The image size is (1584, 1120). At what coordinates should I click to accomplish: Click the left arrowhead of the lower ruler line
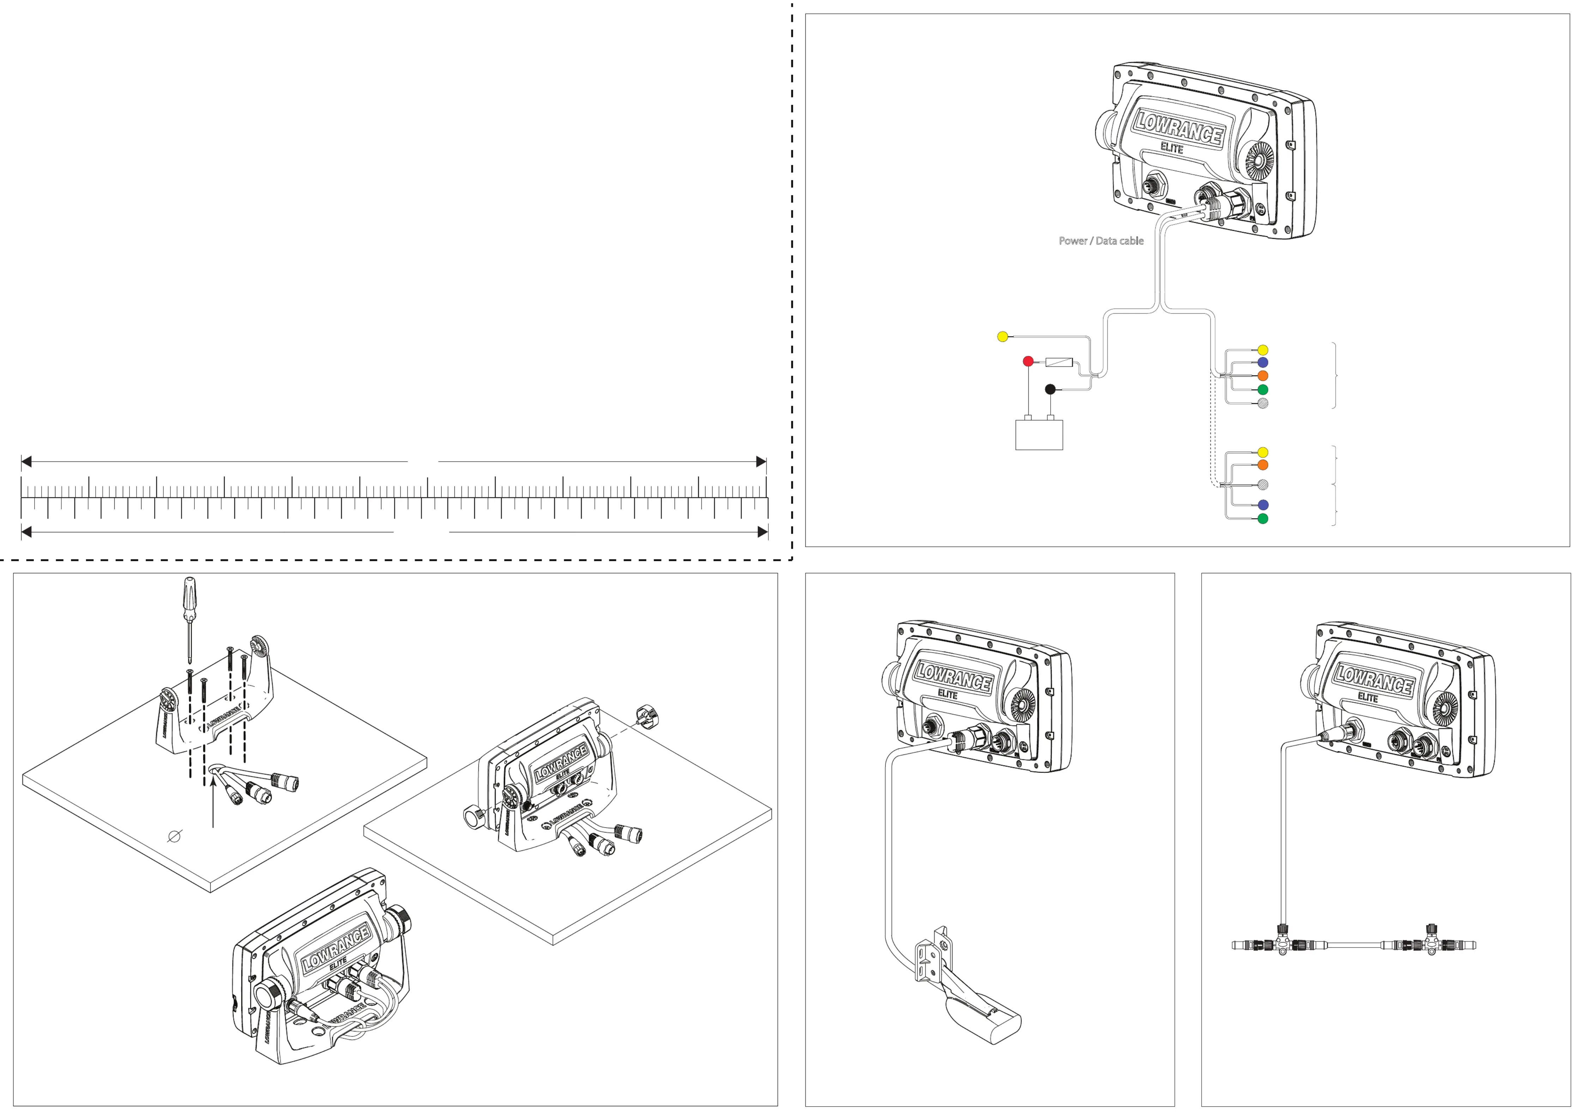[x=27, y=532]
